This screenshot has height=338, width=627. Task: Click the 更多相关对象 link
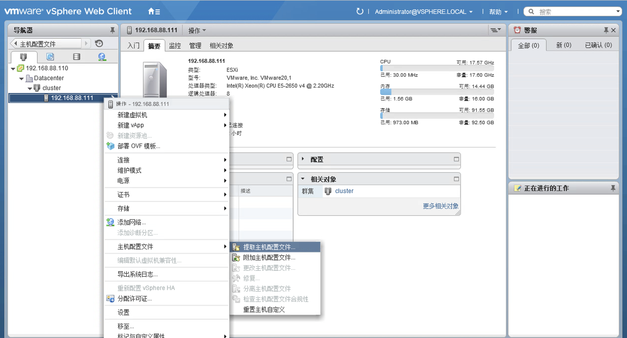(x=440, y=206)
